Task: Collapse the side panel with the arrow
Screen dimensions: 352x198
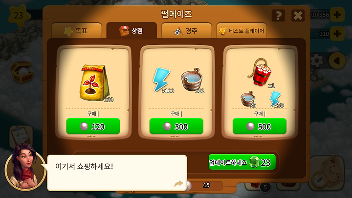Action: point(337,61)
